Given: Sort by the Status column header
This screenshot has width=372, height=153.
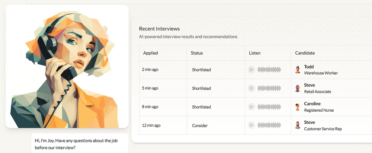Looking at the screenshot, I should pyautogui.click(x=197, y=53).
